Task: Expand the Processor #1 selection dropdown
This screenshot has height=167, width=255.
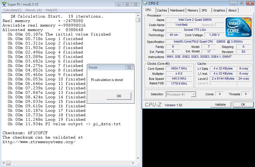Action: pos(193,94)
